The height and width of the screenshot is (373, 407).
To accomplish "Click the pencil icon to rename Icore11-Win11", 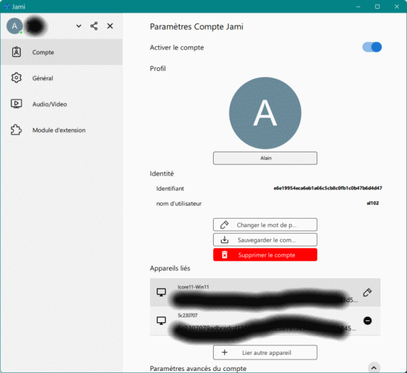I will [367, 292].
